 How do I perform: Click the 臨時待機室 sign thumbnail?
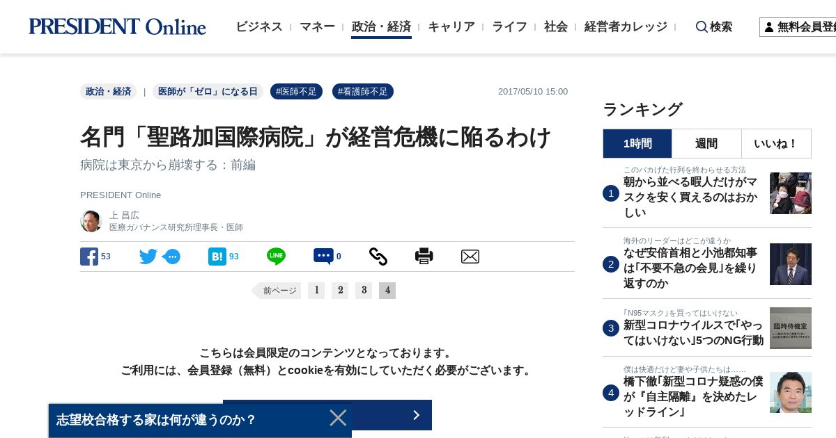click(791, 328)
